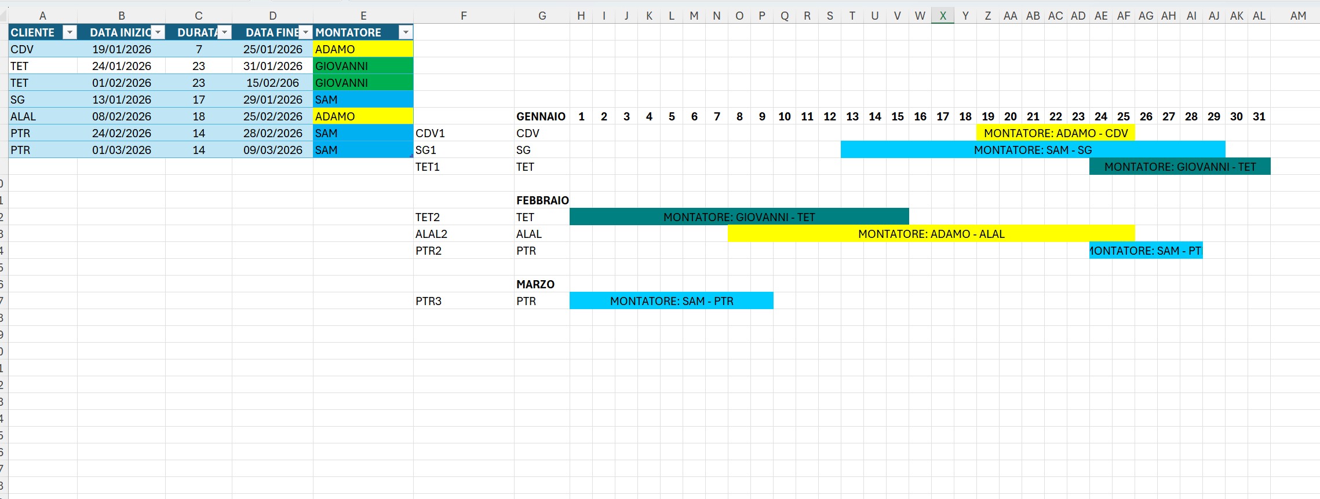Screen dimensions: 1320x499
Task: Select start date 19/01/2026 cell
Action: (x=121, y=49)
